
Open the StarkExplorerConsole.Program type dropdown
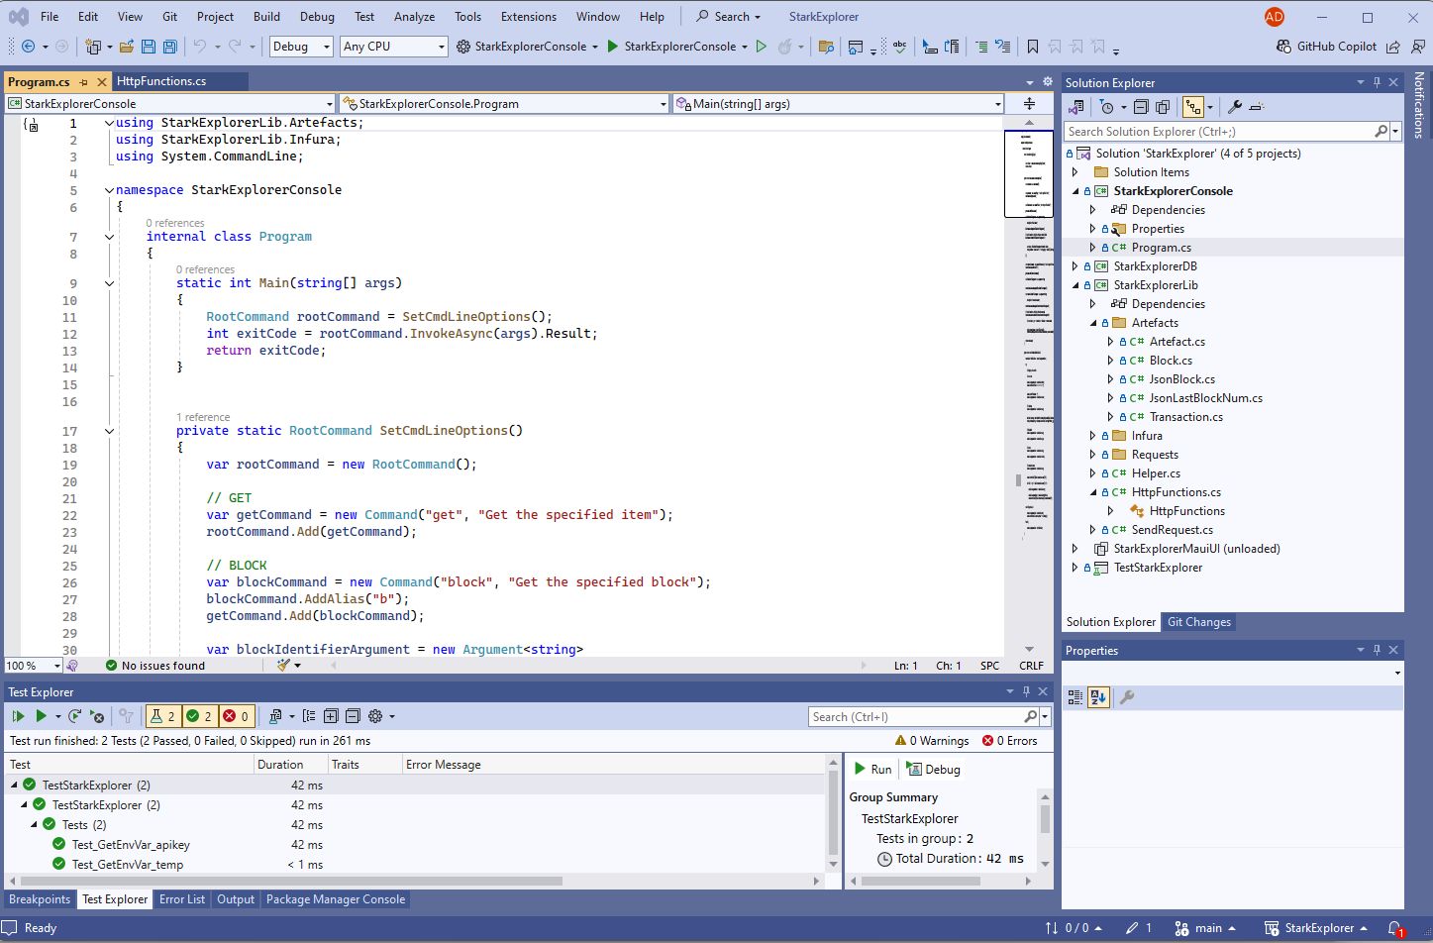point(504,103)
